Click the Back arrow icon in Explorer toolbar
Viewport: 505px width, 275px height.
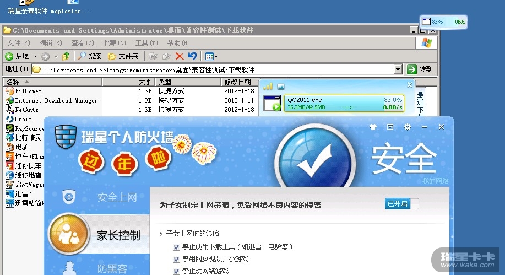pyautogui.click(x=9, y=56)
